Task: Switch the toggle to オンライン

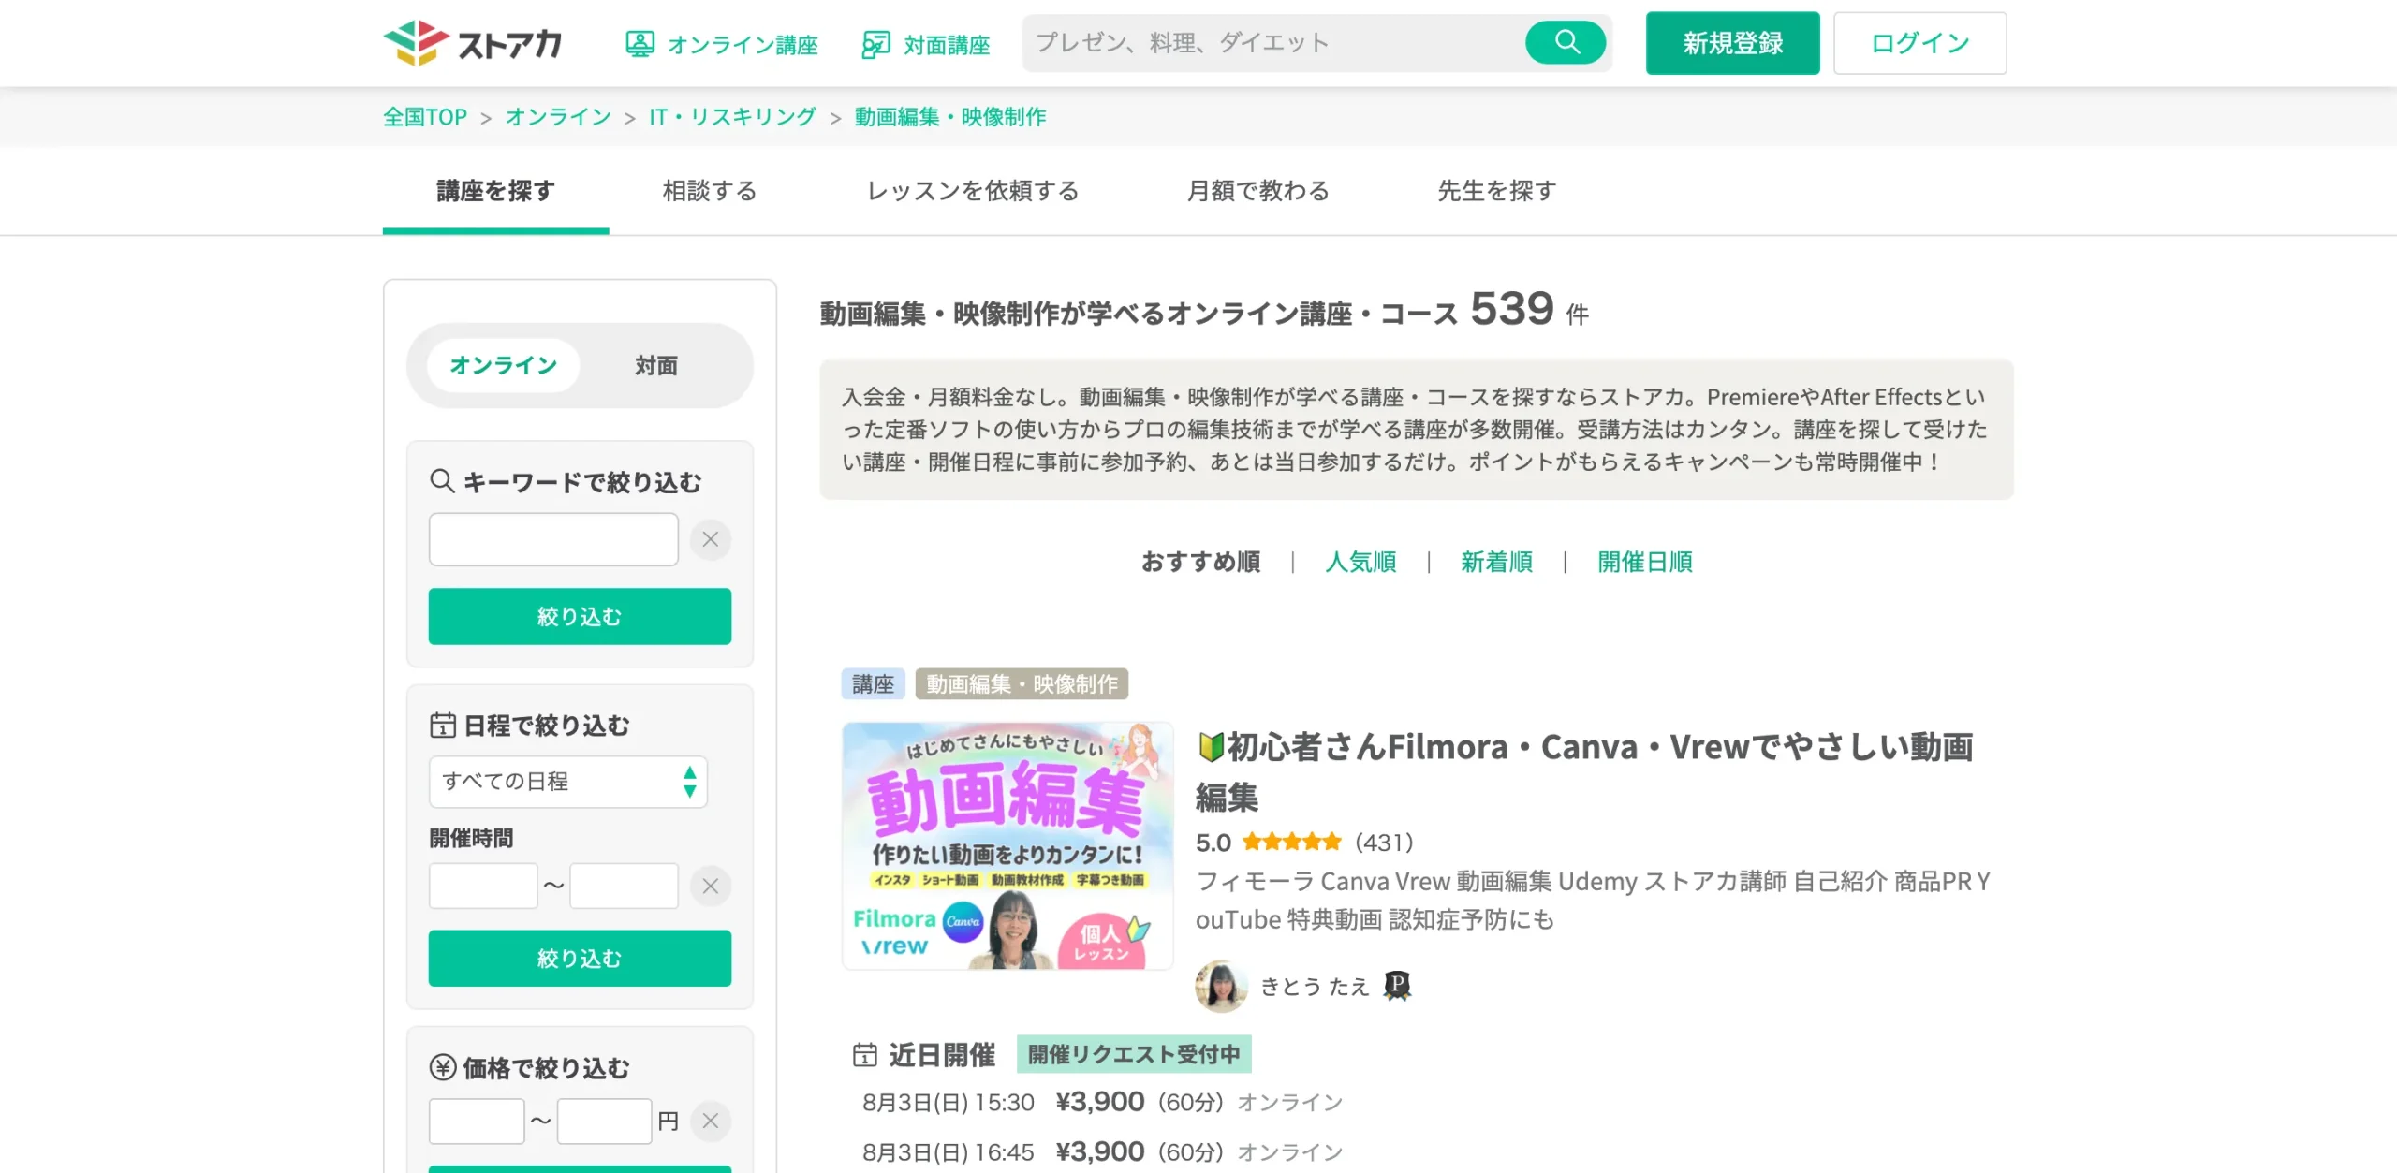Action: click(x=504, y=365)
